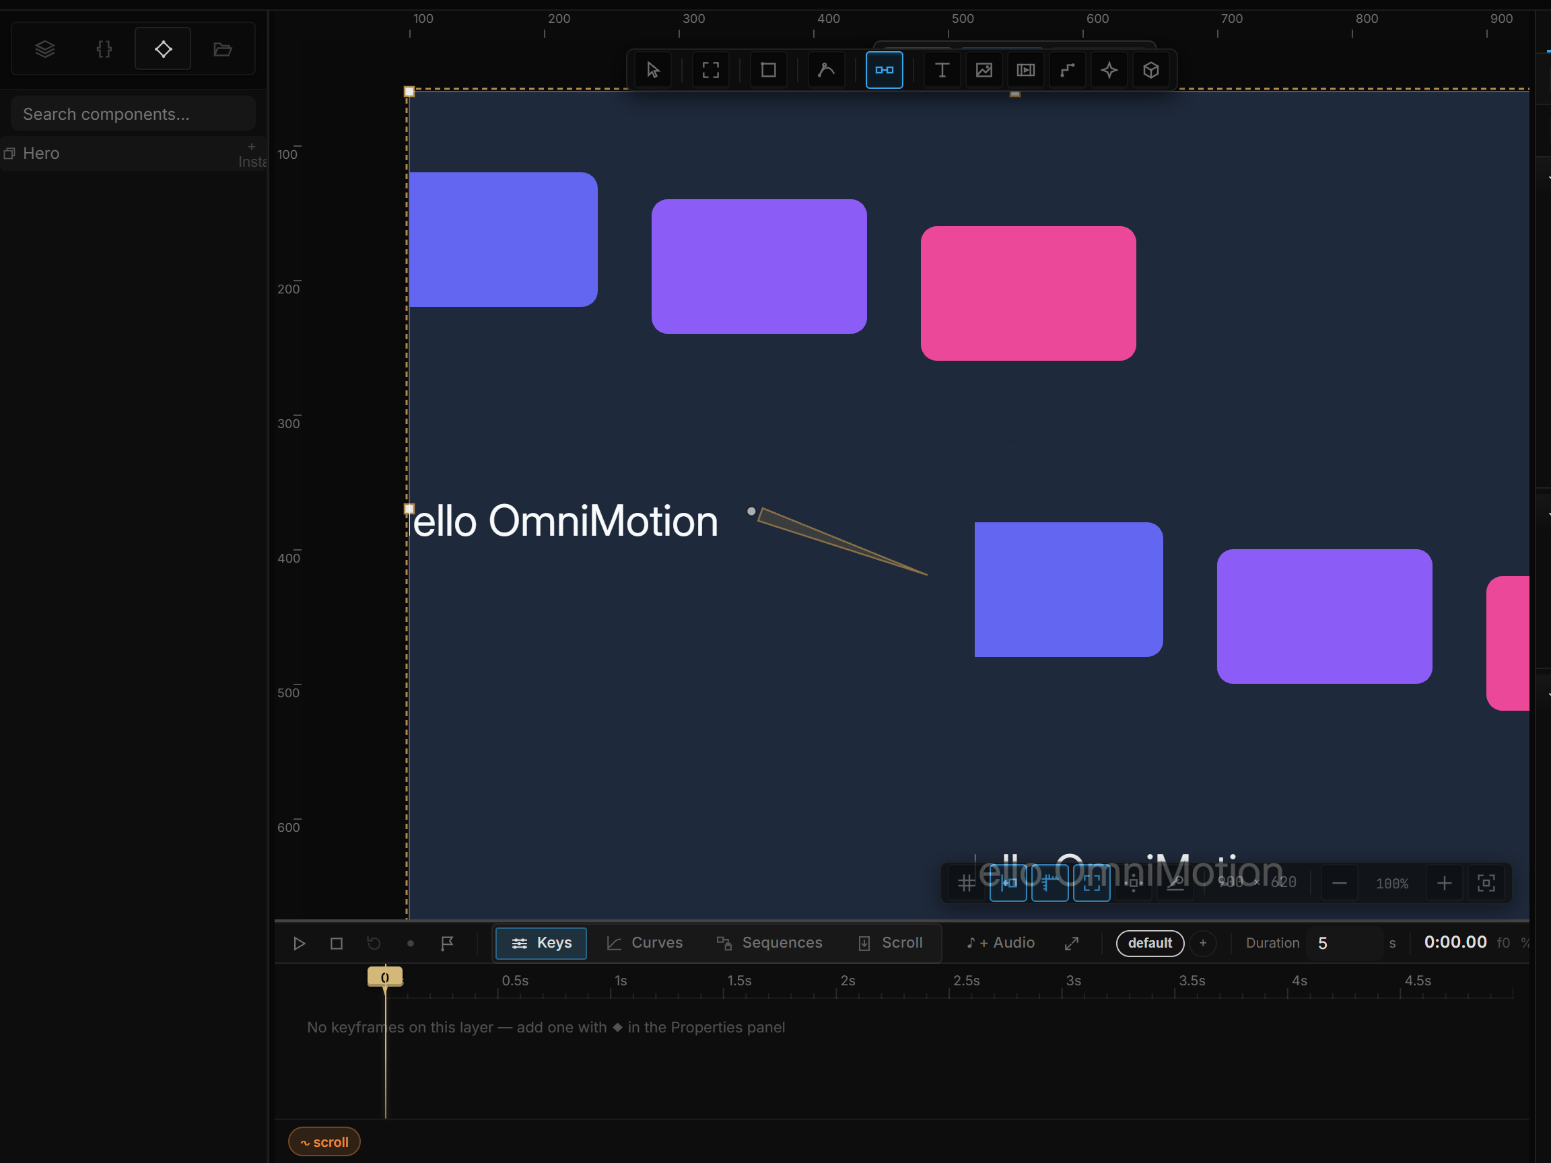
Task: Switch to the Keys timeline tab
Action: tap(541, 943)
